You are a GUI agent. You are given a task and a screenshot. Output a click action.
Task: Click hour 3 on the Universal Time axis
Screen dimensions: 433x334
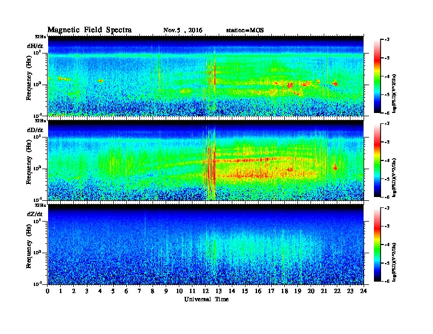tap(87, 291)
